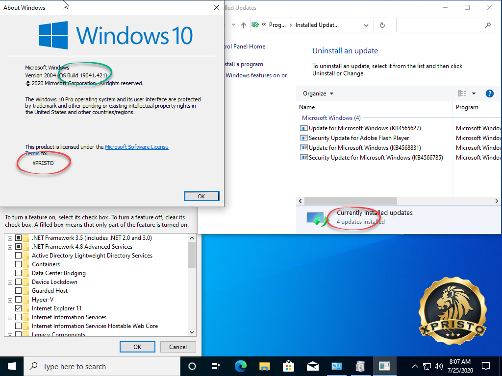
Task: Uncheck the Internet Explorer 11 checkbox
Action: (18, 308)
